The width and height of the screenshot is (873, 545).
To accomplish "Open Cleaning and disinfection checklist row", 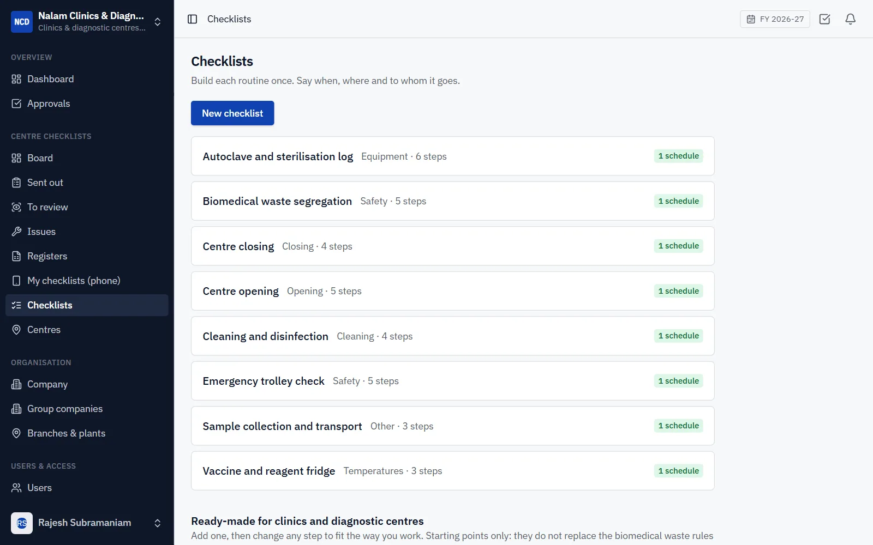I will pos(453,336).
